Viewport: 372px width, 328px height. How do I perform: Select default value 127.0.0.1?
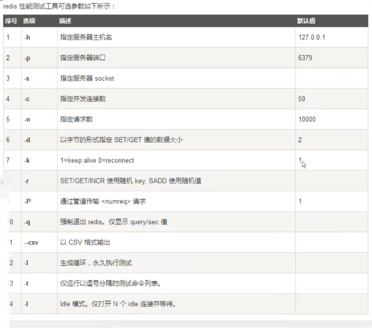(312, 37)
